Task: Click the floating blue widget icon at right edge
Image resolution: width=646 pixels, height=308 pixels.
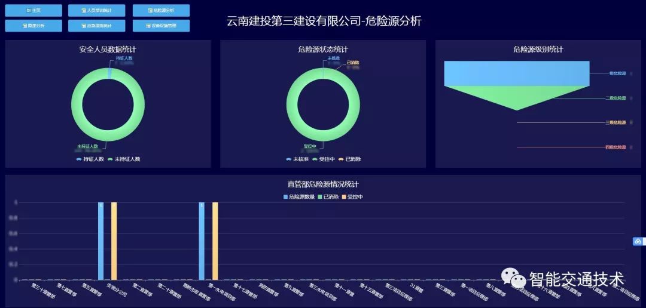Action: coord(639,241)
